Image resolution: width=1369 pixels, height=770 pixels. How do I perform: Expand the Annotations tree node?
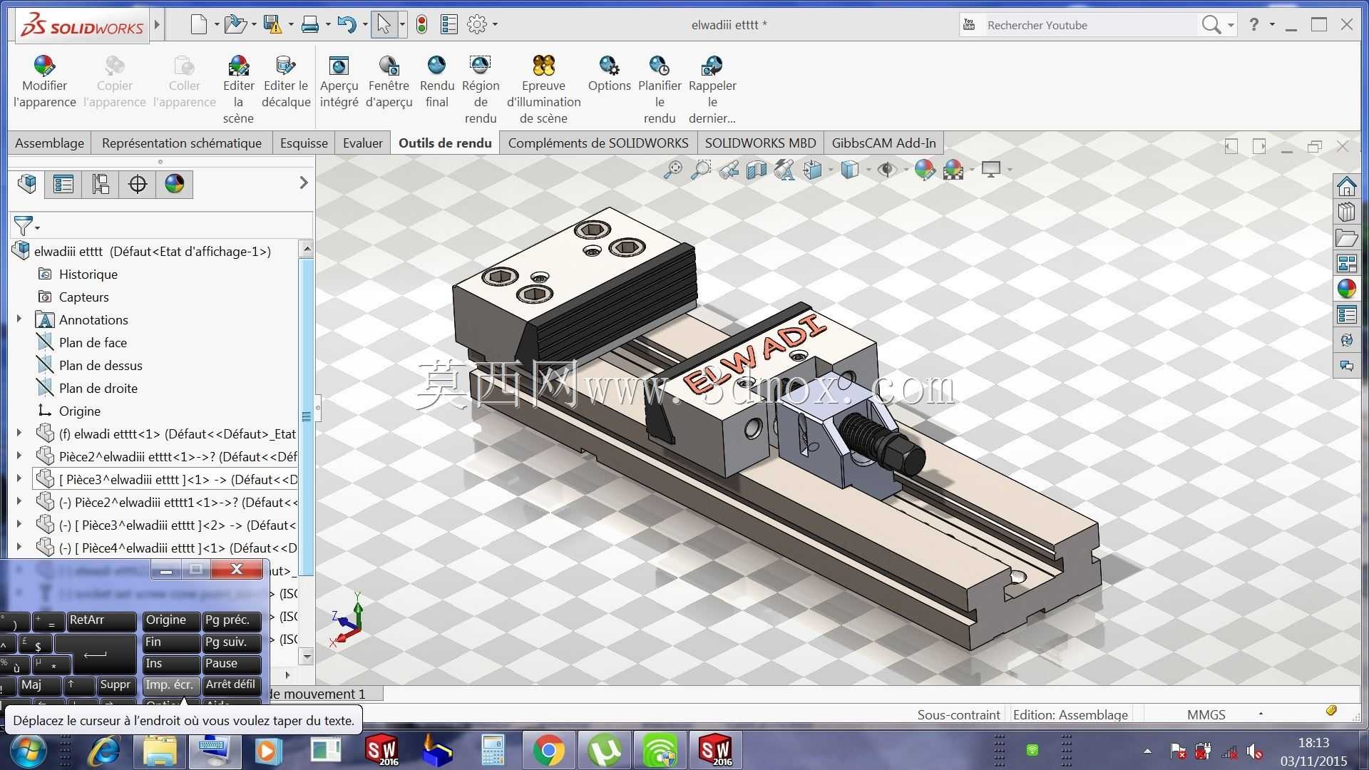[x=19, y=319]
